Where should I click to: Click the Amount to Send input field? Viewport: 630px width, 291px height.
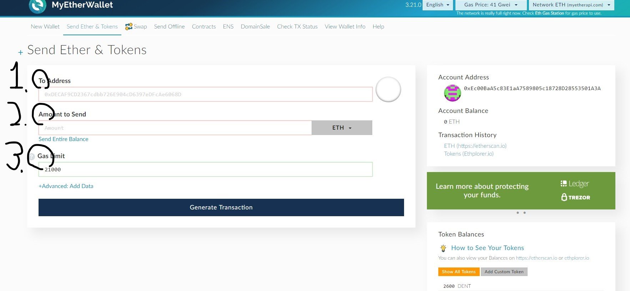click(175, 128)
